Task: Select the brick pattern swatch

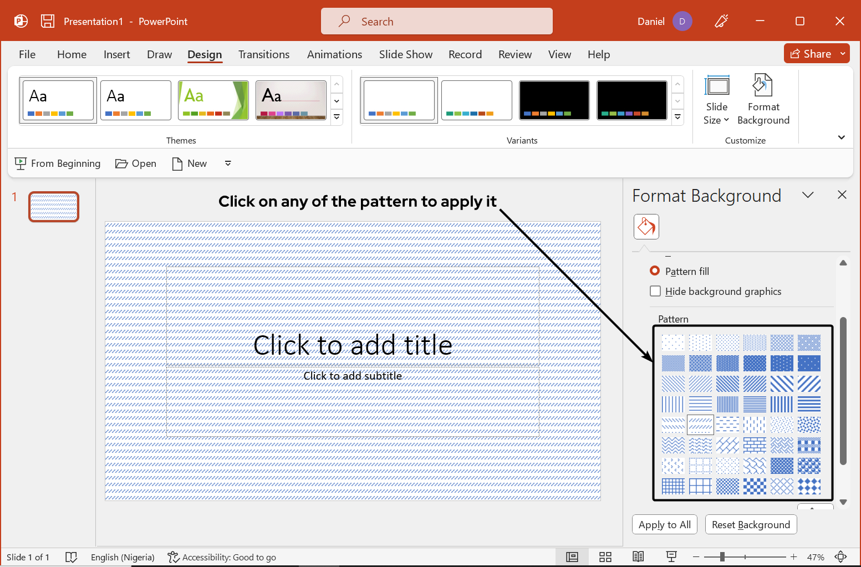Action: pyautogui.click(x=755, y=445)
